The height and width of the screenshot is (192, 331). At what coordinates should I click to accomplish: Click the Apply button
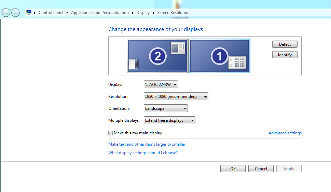tap(289, 168)
